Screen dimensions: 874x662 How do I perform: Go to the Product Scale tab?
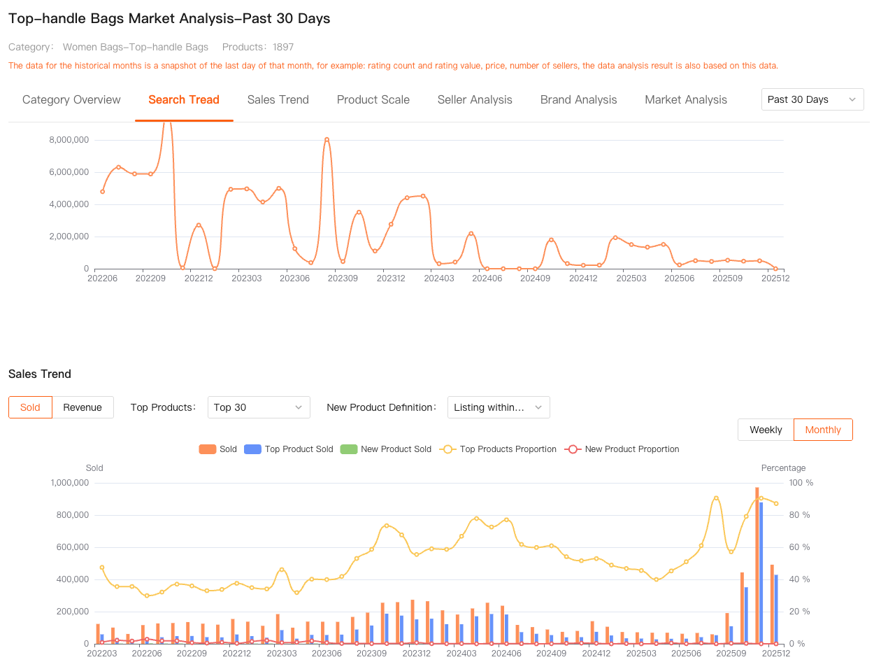pos(373,100)
